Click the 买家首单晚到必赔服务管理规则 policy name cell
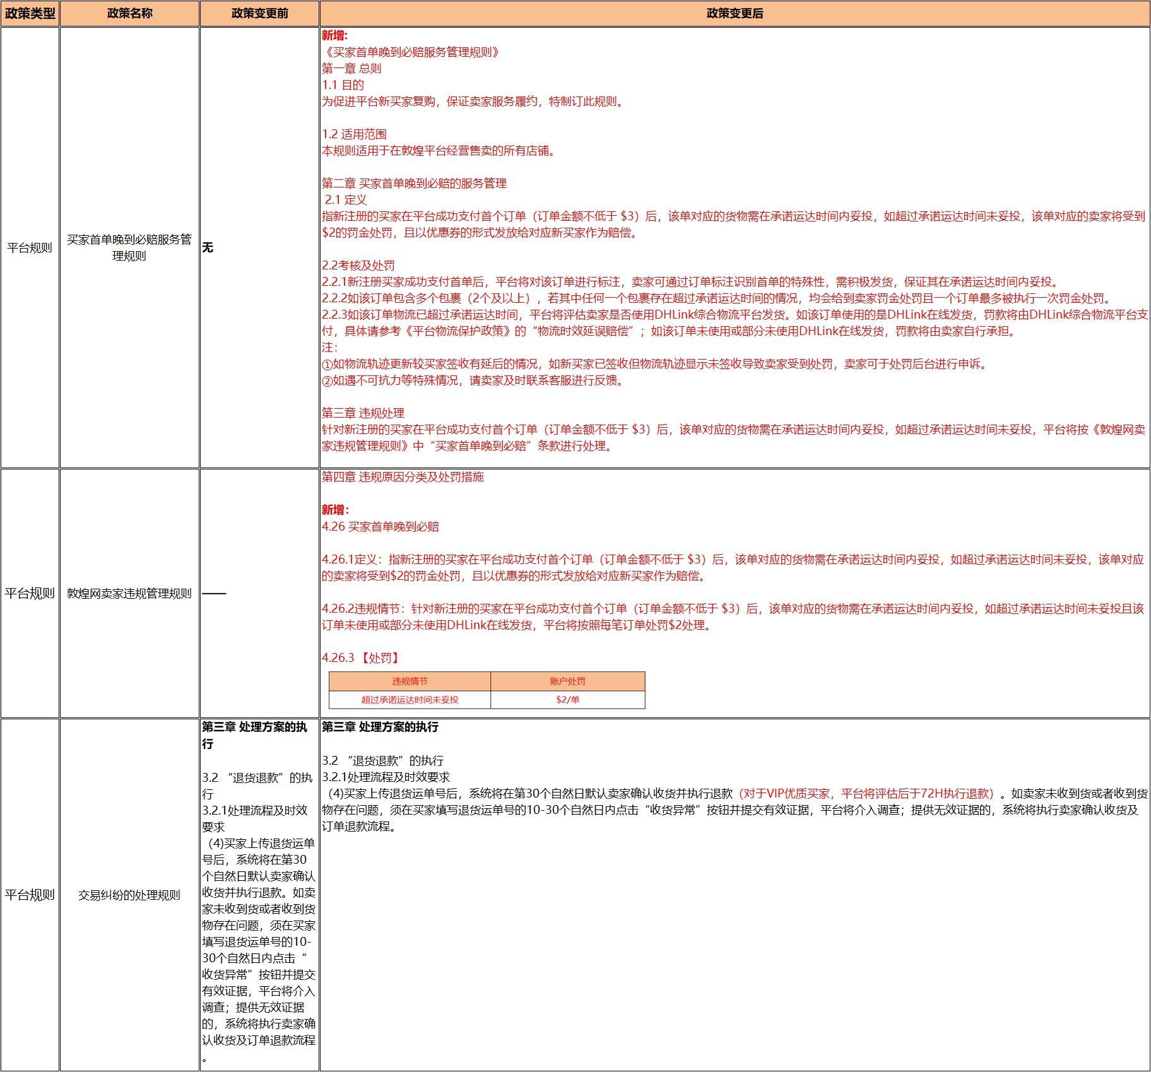Image resolution: width=1151 pixels, height=1072 pixels. pyautogui.click(x=129, y=247)
